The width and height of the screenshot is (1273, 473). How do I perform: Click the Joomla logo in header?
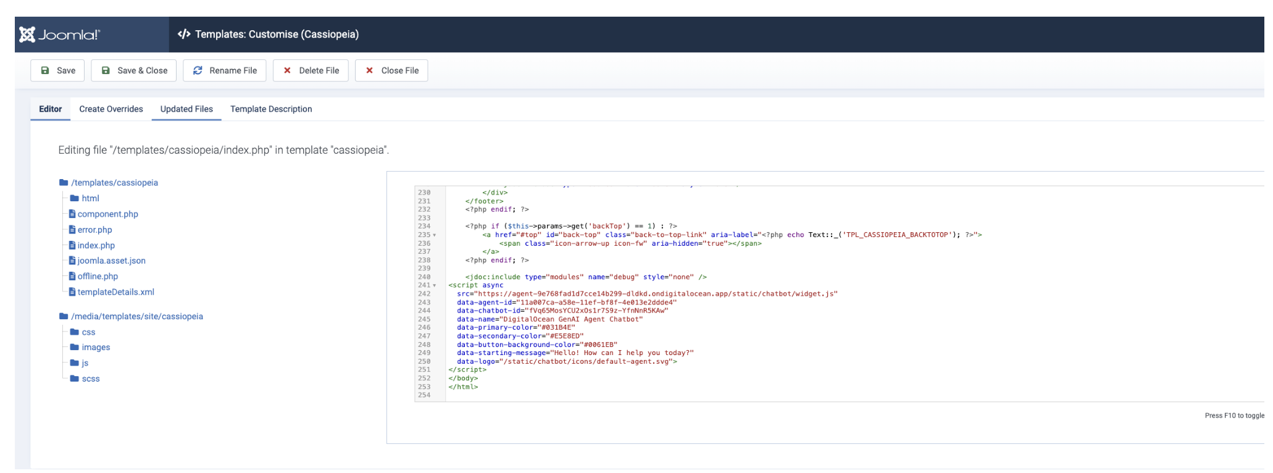(59, 35)
